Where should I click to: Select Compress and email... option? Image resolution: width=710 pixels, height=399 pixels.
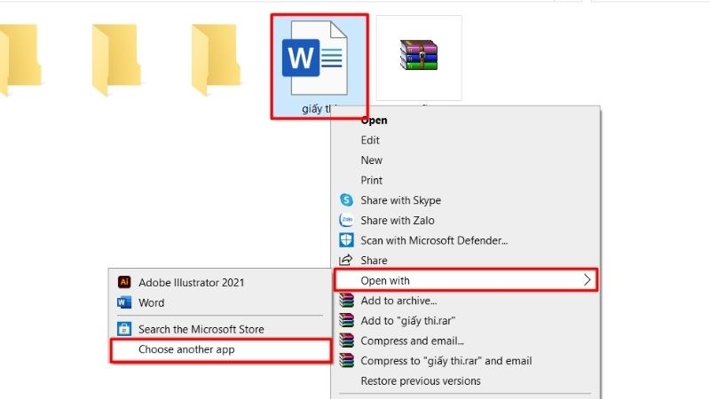click(412, 340)
